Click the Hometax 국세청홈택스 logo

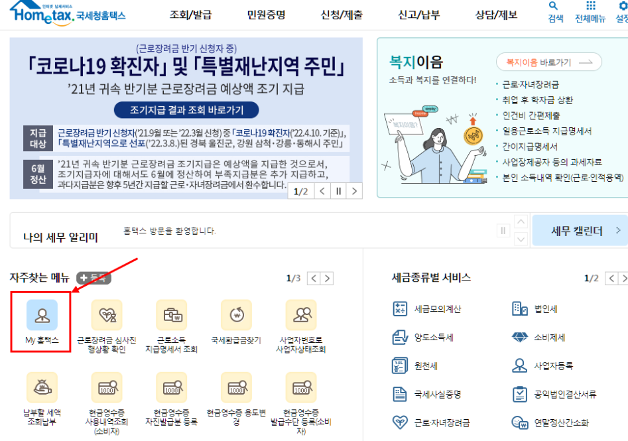click(67, 13)
